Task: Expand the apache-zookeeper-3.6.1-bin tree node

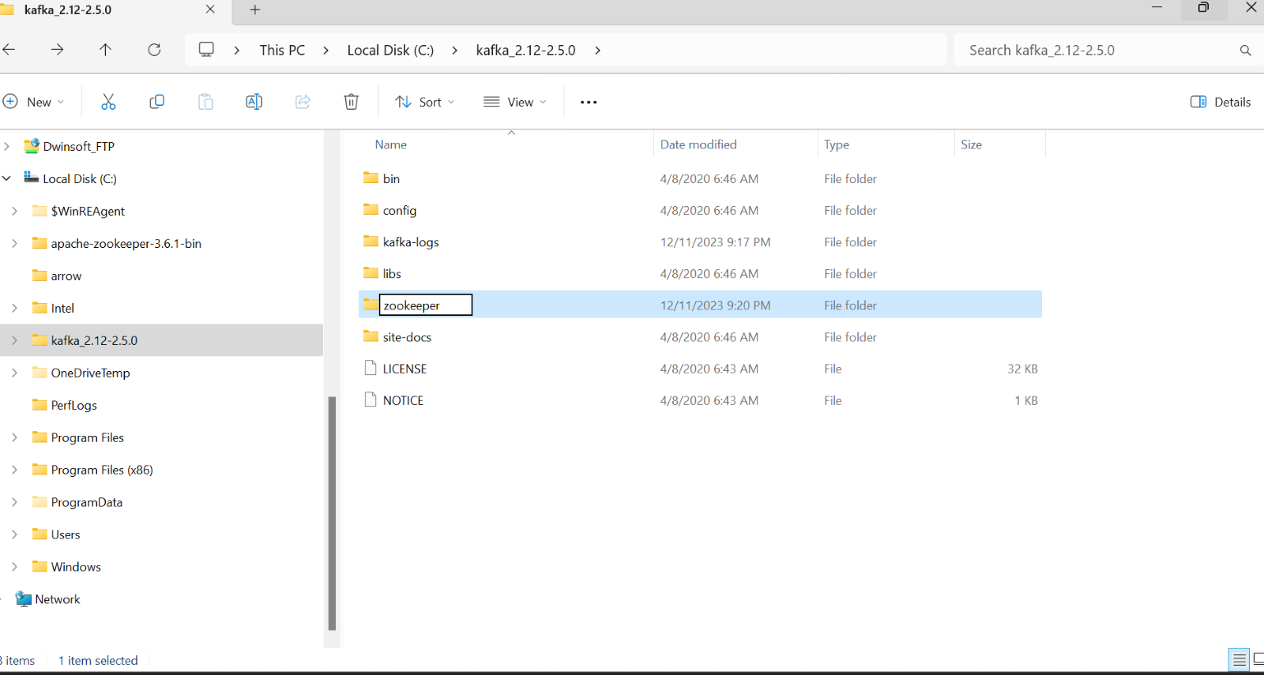Action: click(14, 243)
